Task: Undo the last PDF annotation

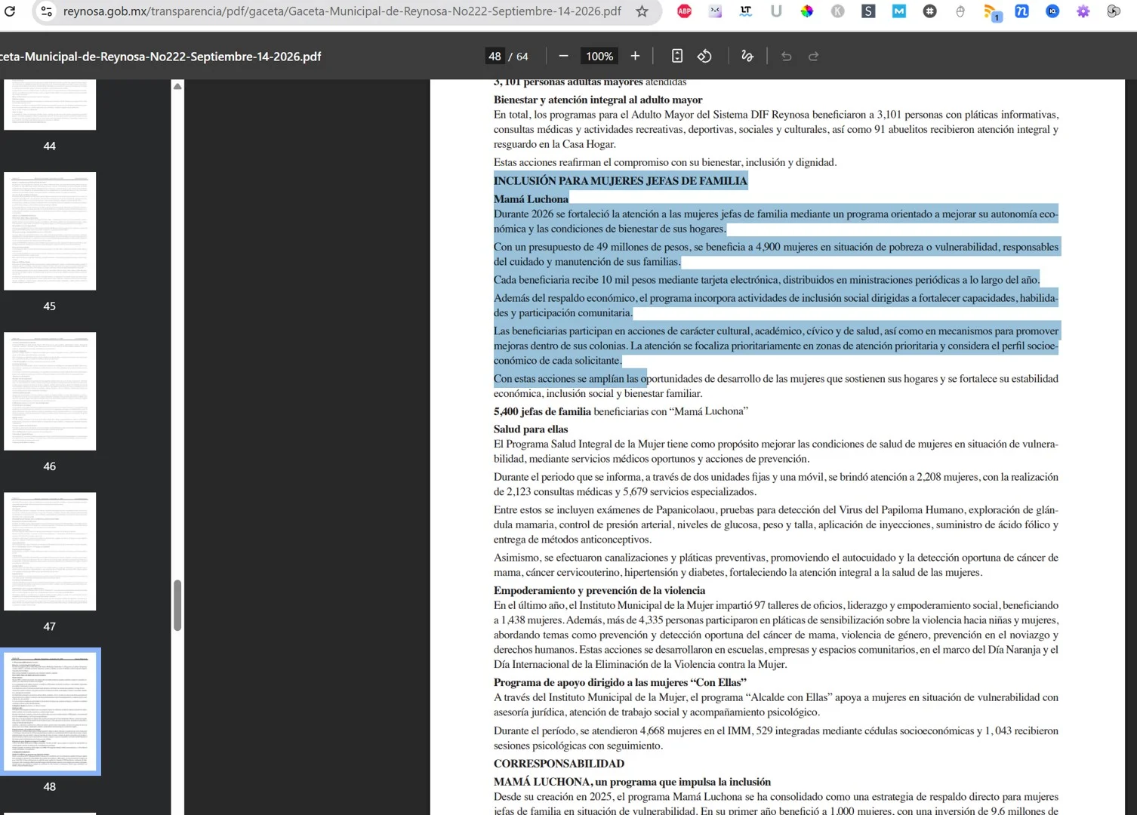Action: (786, 56)
